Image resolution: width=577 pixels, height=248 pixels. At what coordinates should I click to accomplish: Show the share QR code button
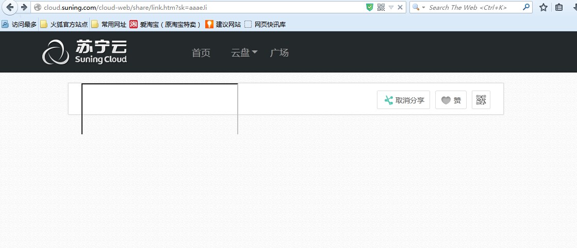click(481, 100)
